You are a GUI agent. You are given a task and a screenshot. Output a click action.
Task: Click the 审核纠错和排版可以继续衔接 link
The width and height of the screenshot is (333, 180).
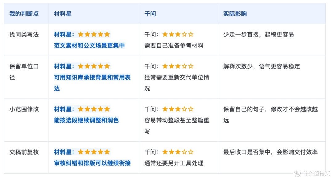[x=92, y=163]
